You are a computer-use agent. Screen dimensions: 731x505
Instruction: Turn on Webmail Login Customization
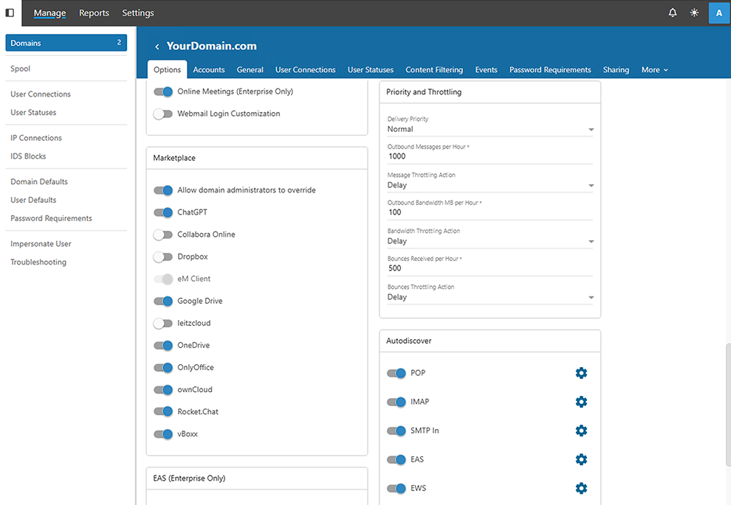point(163,114)
